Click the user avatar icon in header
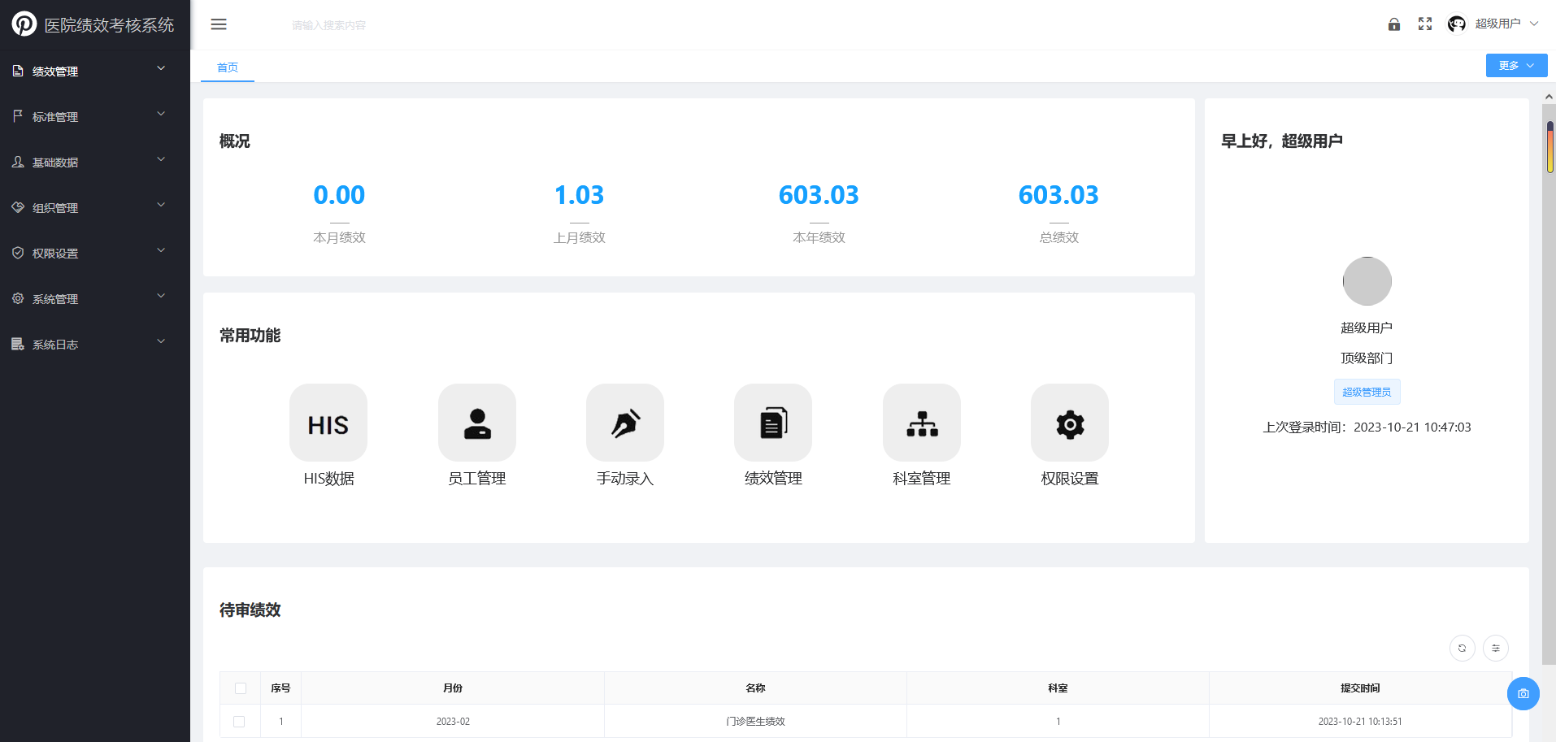The width and height of the screenshot is (1556, 742). pos(1457,24)
